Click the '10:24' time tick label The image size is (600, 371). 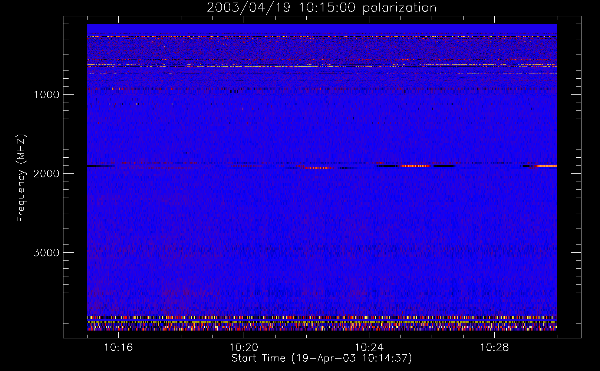369,348
